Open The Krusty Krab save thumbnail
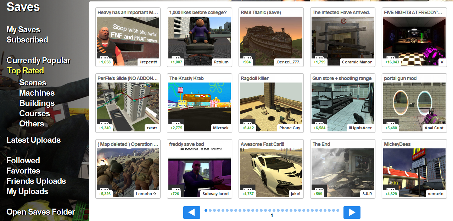Image resolution: width=453 pixels, height=221 pixels. pos(200,107)
